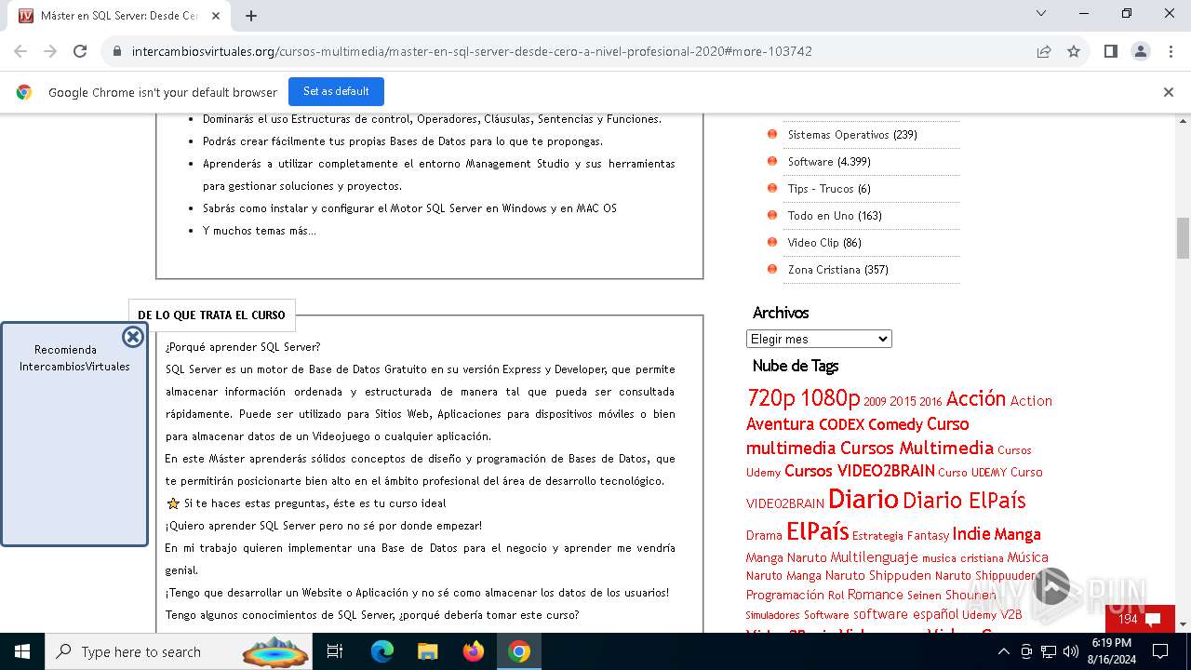Open volume control in system tray

tap(1070, 651)
